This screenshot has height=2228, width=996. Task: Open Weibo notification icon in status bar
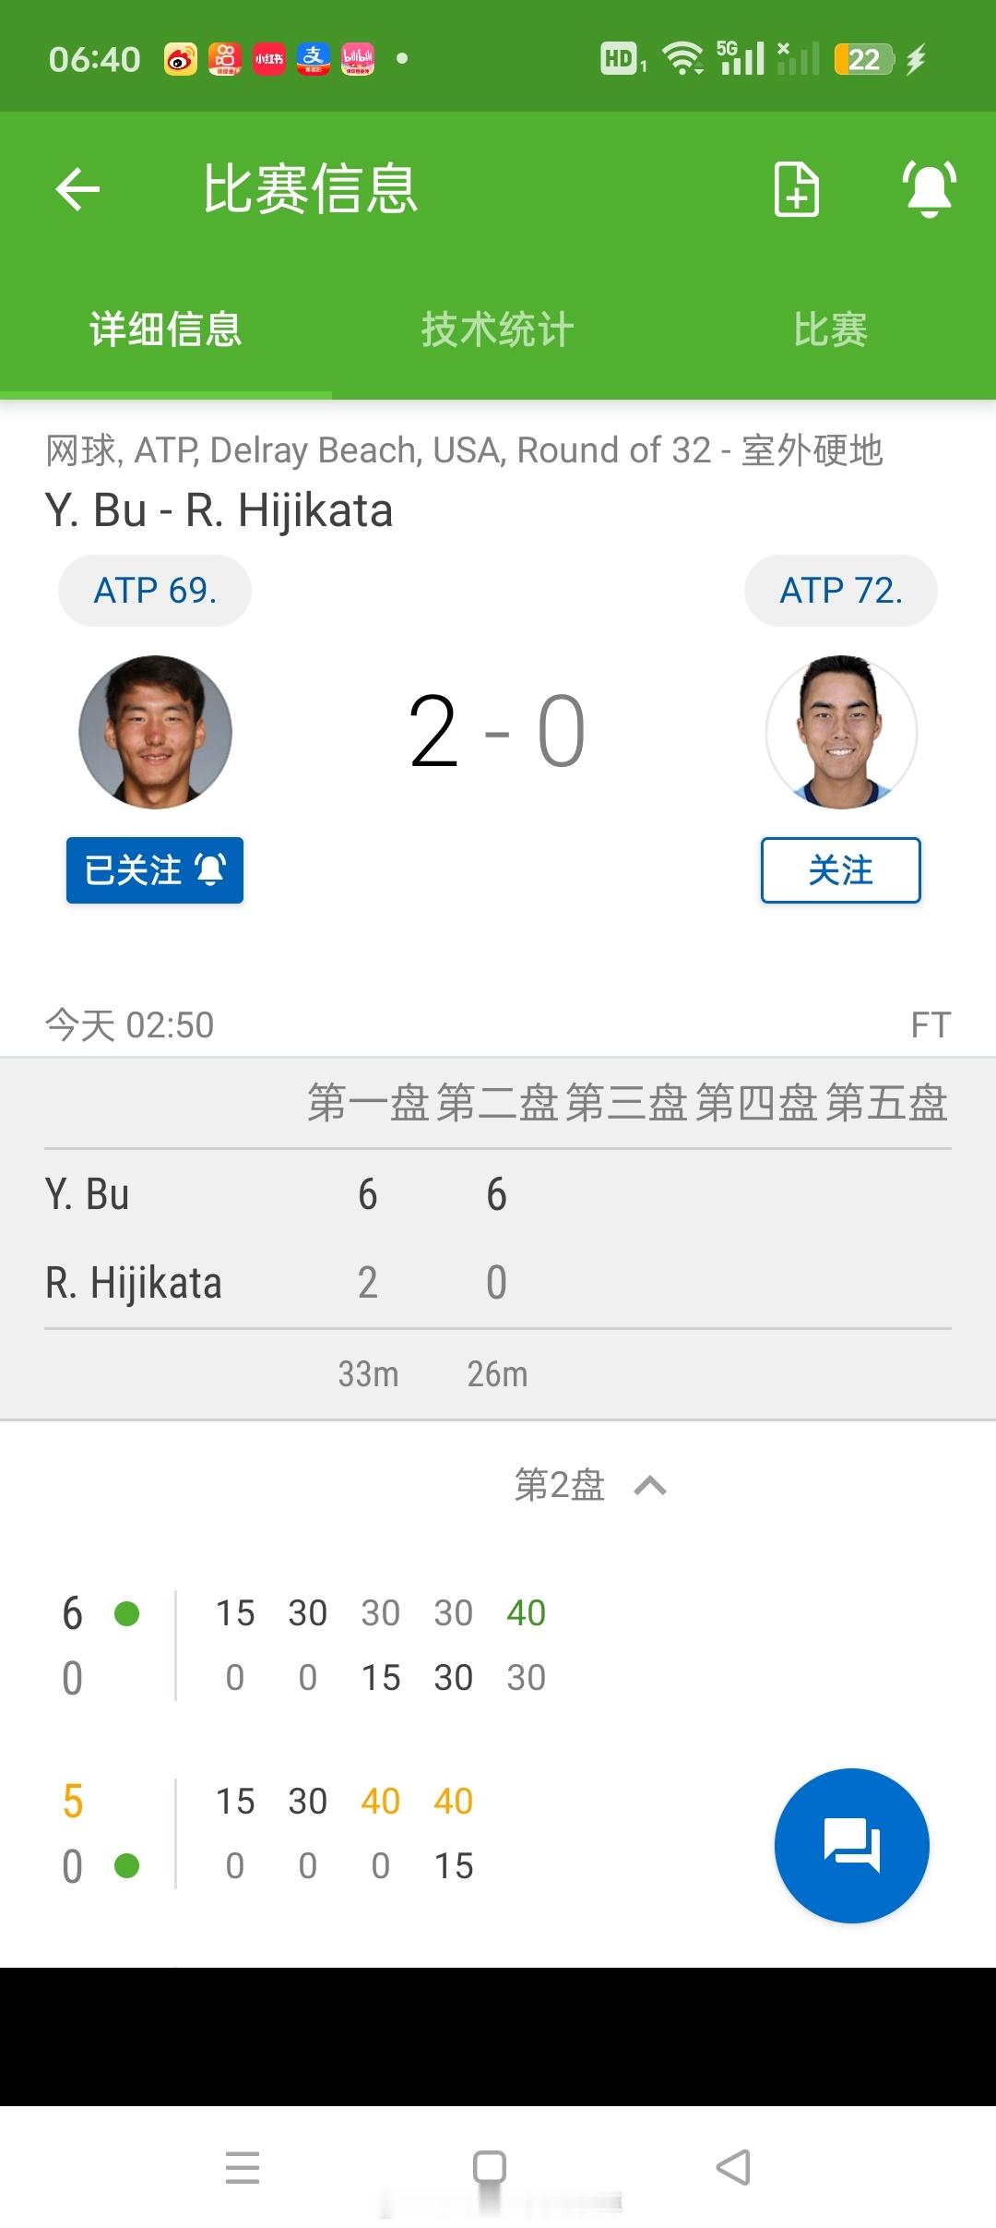point(181,59)
